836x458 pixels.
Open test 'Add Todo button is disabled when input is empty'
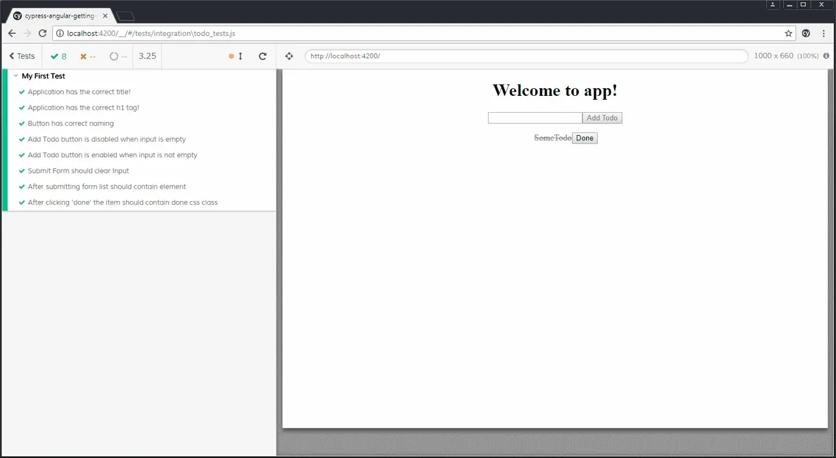point(106,139)
